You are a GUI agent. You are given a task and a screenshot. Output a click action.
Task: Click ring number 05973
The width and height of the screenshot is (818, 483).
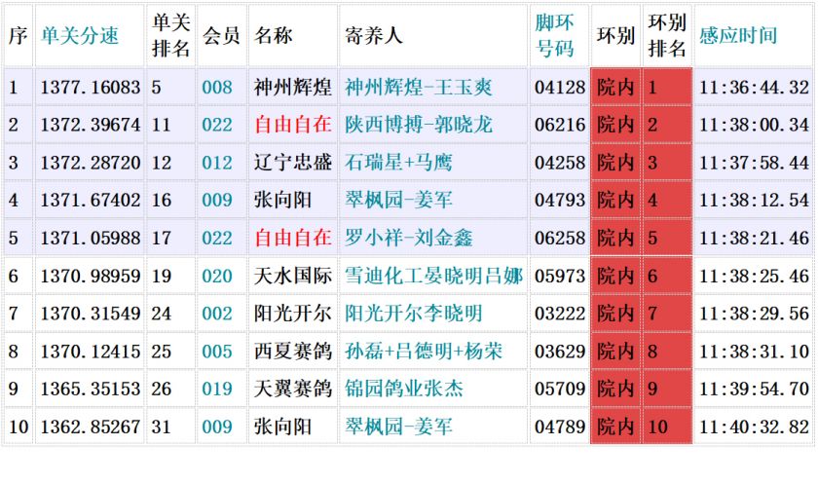click(x=560, y=276)
